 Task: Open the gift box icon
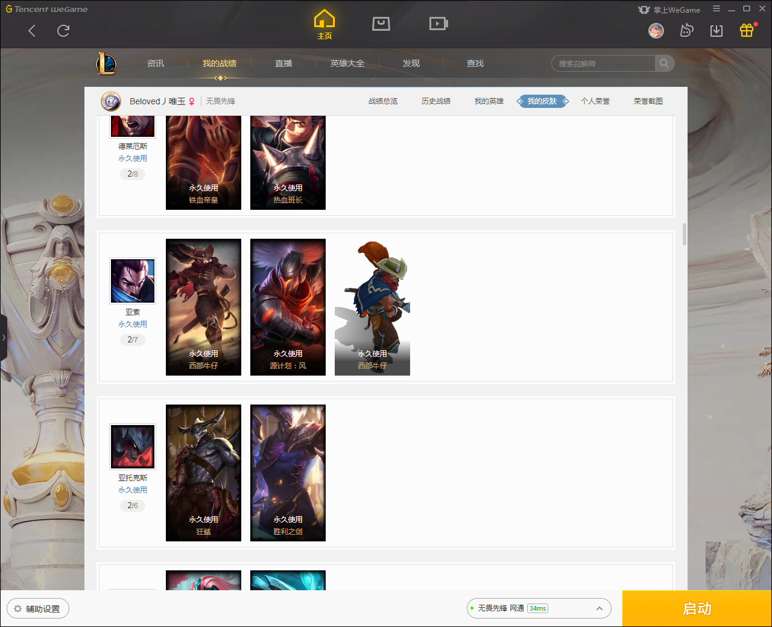tap(747, 30)
